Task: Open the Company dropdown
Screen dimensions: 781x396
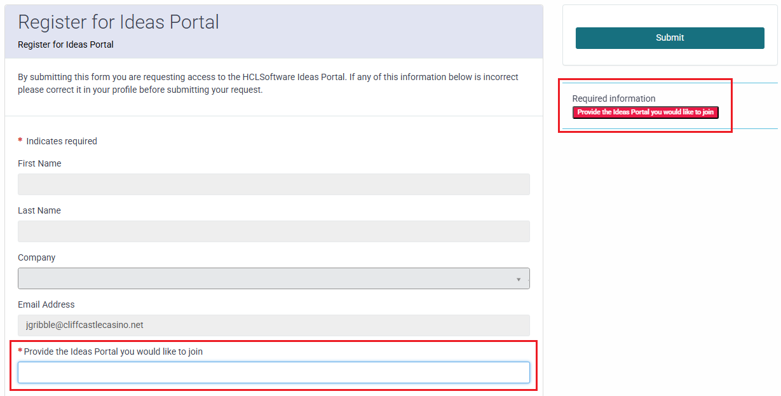Action: [267, 278]
